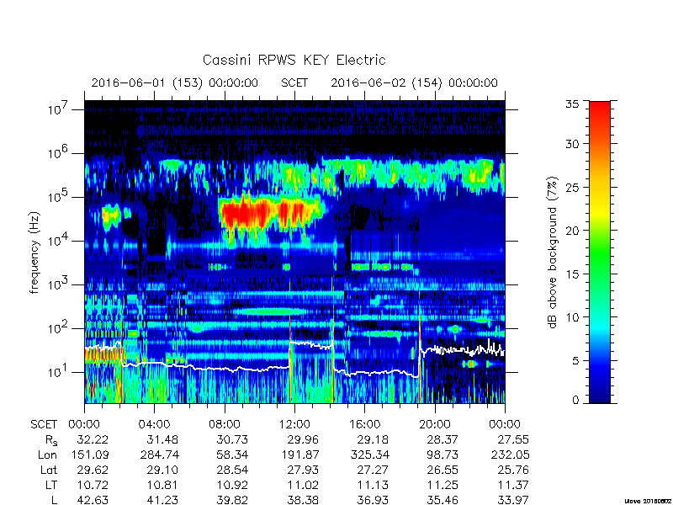Click the Lat value 25.76
The image size is (673, 505).
512,470
